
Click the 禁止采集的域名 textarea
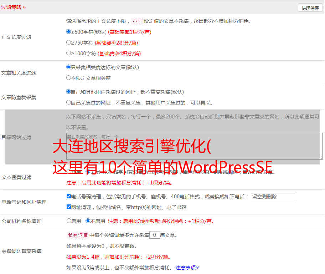195,146
